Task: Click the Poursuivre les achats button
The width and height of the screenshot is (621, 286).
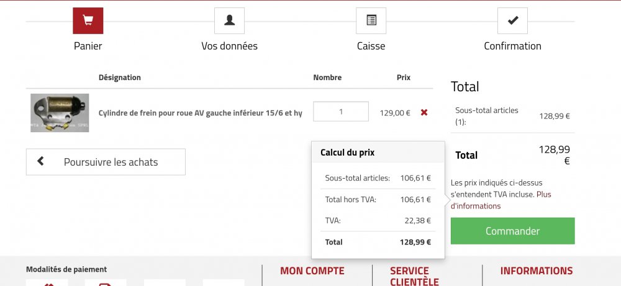Action: (x=106, y=162)
